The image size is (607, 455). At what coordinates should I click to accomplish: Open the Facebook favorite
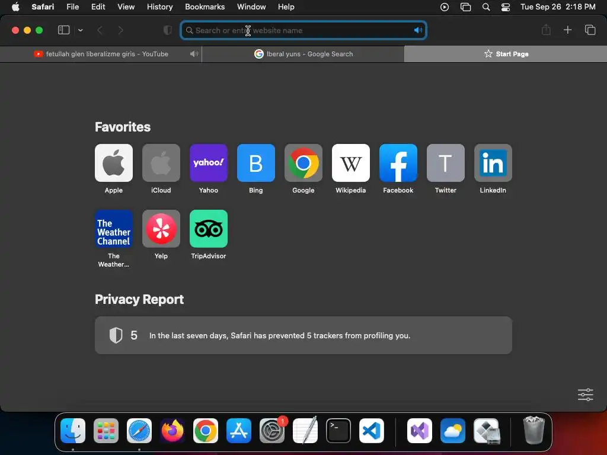coord(398,163)
